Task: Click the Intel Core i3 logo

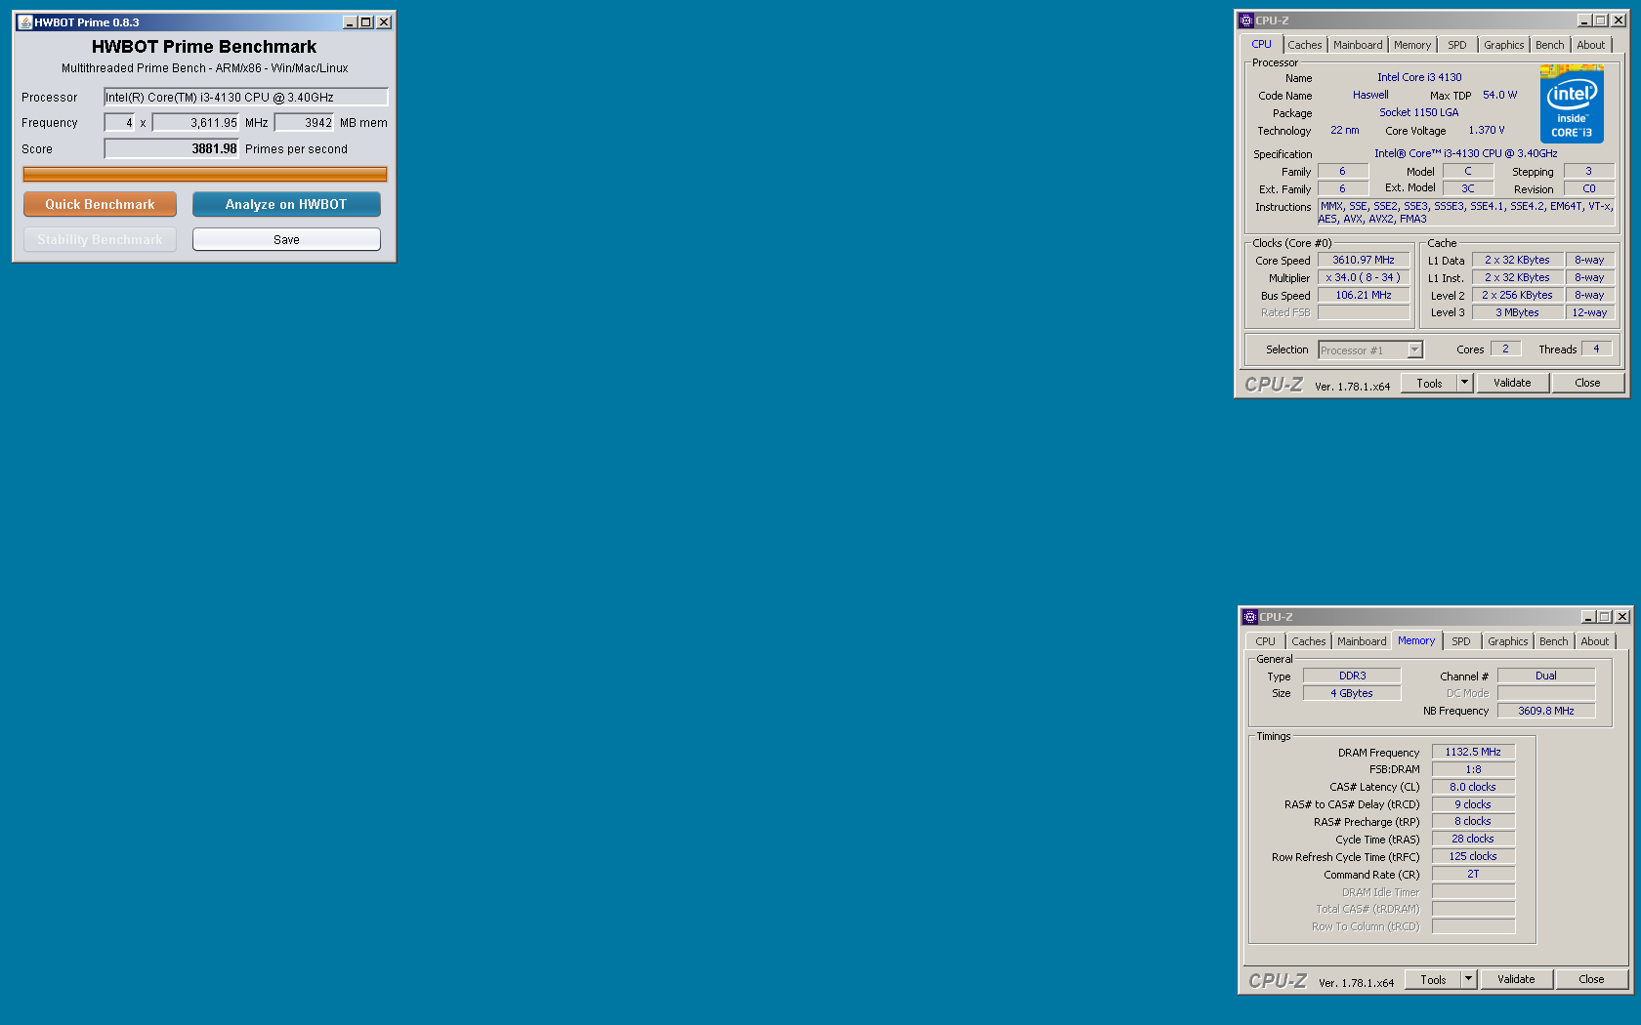Action: [x=1572, y=103]
